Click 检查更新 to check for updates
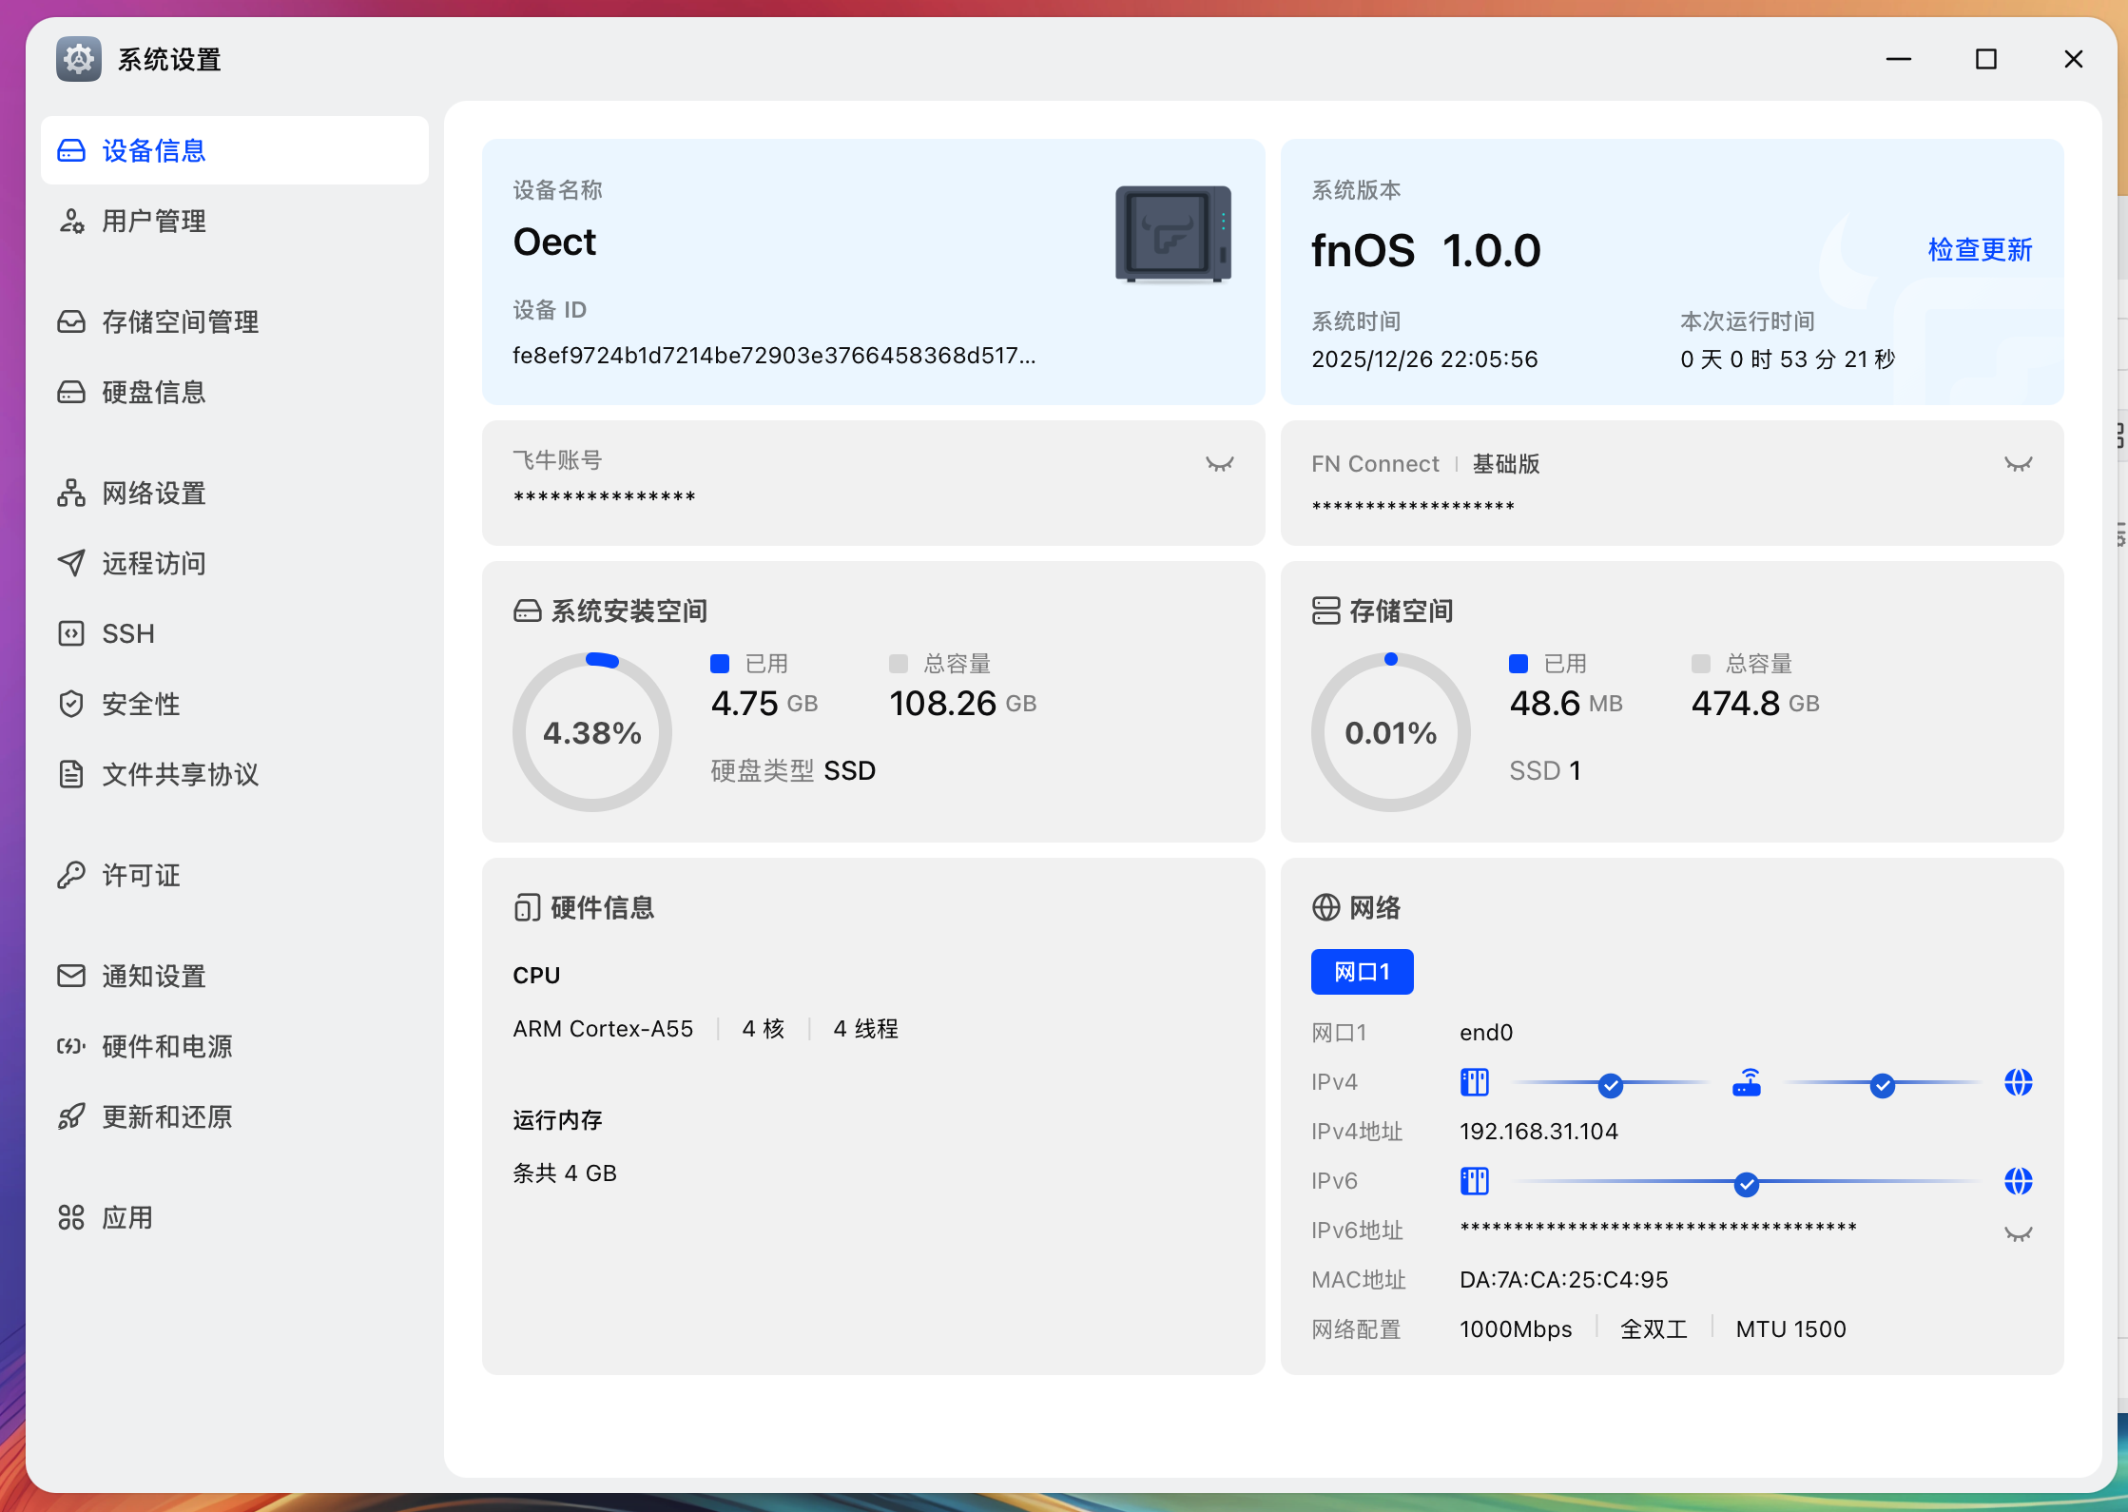 [1979, 250]
